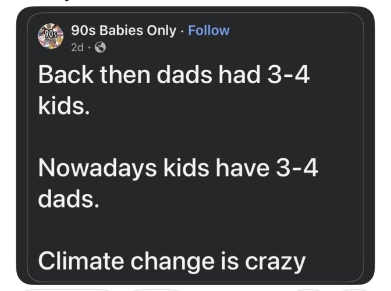391x291 pixels.
Task: Click the line 'Nowadays kids have 3-4'
Action: click(178, 169)
